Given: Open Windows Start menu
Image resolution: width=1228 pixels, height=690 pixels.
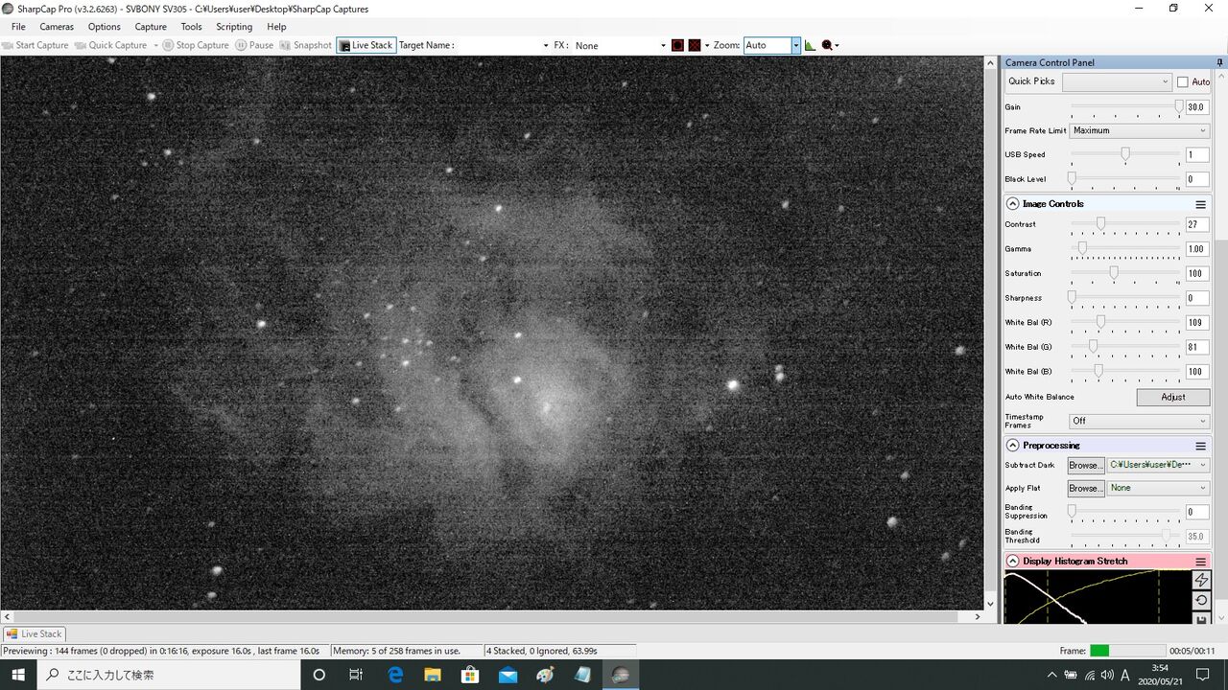Looking at the screenshot, I should 17,675.
